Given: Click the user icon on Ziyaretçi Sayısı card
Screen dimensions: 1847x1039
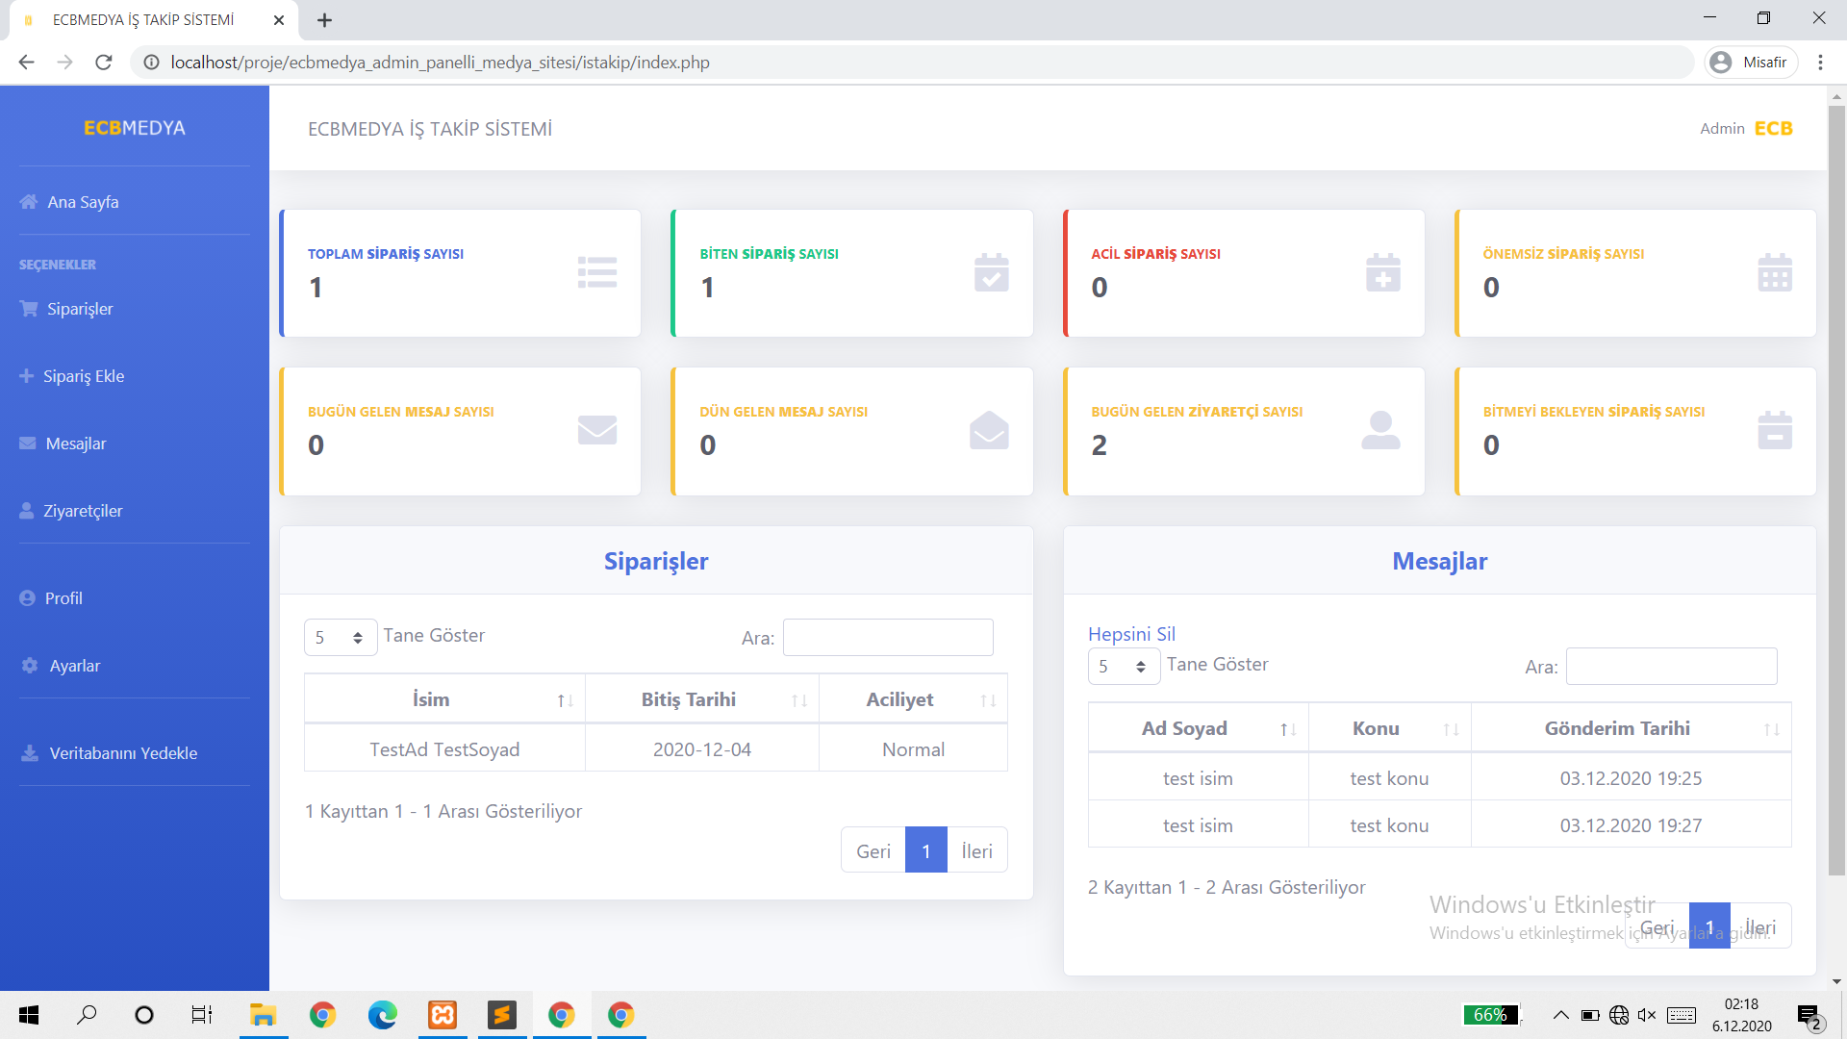Looking at the screenshot, I should click(1380, 430).
